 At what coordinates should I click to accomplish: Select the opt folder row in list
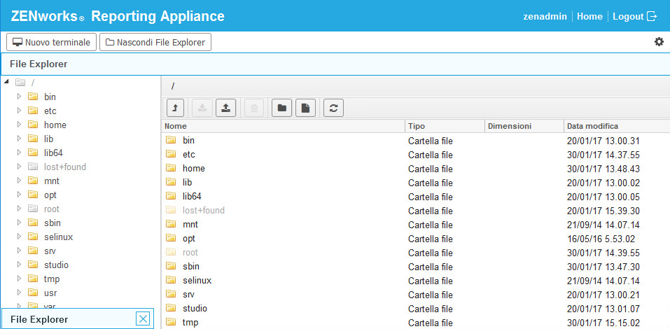tap(189, 239)
